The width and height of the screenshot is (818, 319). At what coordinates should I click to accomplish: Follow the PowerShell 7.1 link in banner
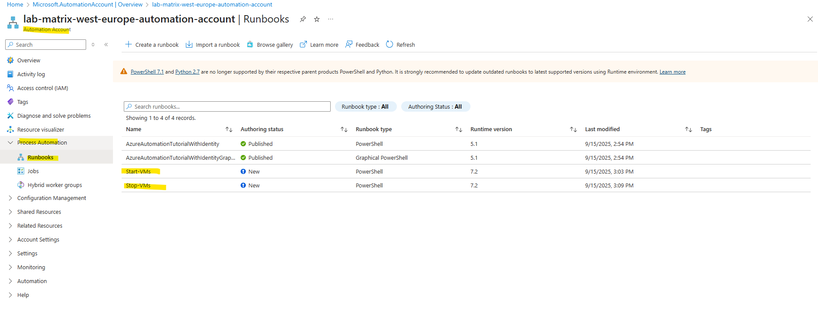(147, 72)
